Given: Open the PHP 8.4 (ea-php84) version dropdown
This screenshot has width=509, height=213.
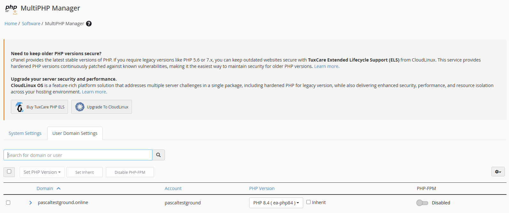Looking at the screenshot, I should (x=276, y=203).
